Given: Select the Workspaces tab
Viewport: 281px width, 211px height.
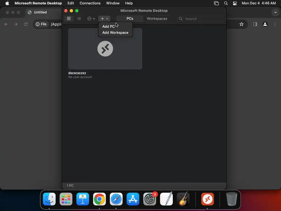Looking at the screenshot, I should point(157,18).
